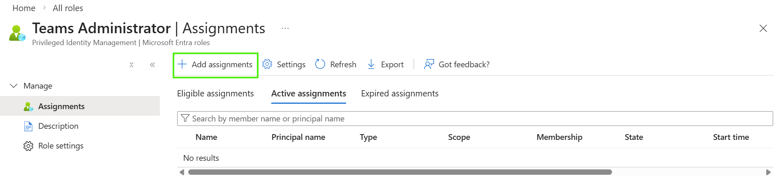Select the Active assignments tab

pos(309,94)
